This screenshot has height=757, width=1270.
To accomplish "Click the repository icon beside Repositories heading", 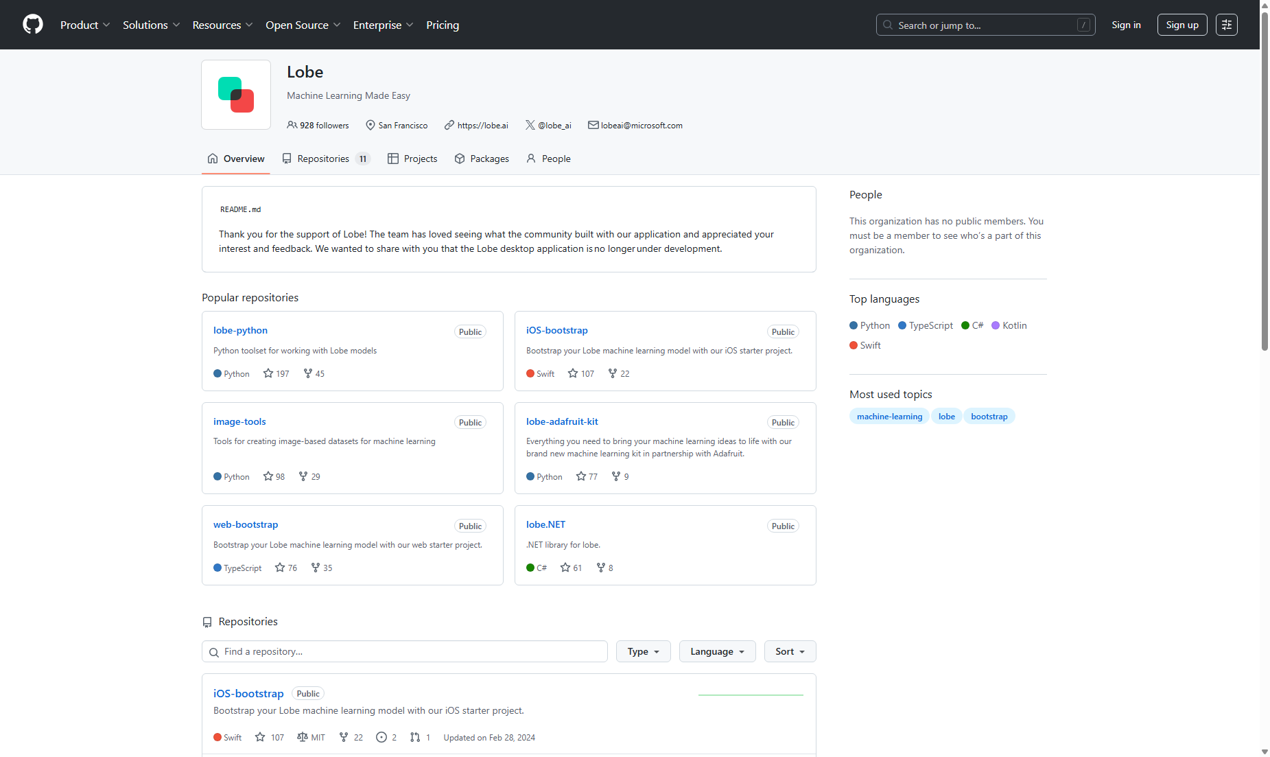I will pyautogui.click(x=207, y=622).
